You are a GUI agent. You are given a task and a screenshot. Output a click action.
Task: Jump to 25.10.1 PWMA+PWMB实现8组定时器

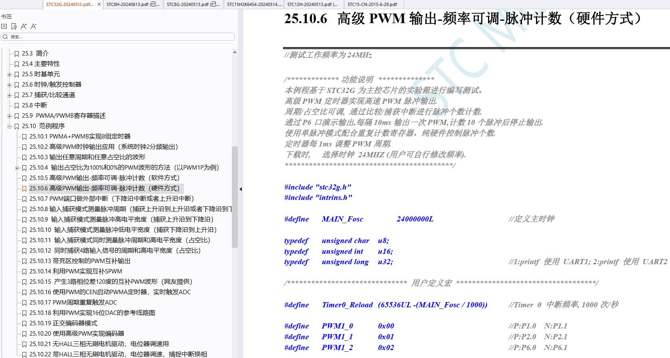tap(80, 136)
